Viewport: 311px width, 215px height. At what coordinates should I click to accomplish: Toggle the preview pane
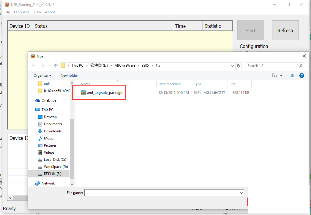tap(291, 75)
